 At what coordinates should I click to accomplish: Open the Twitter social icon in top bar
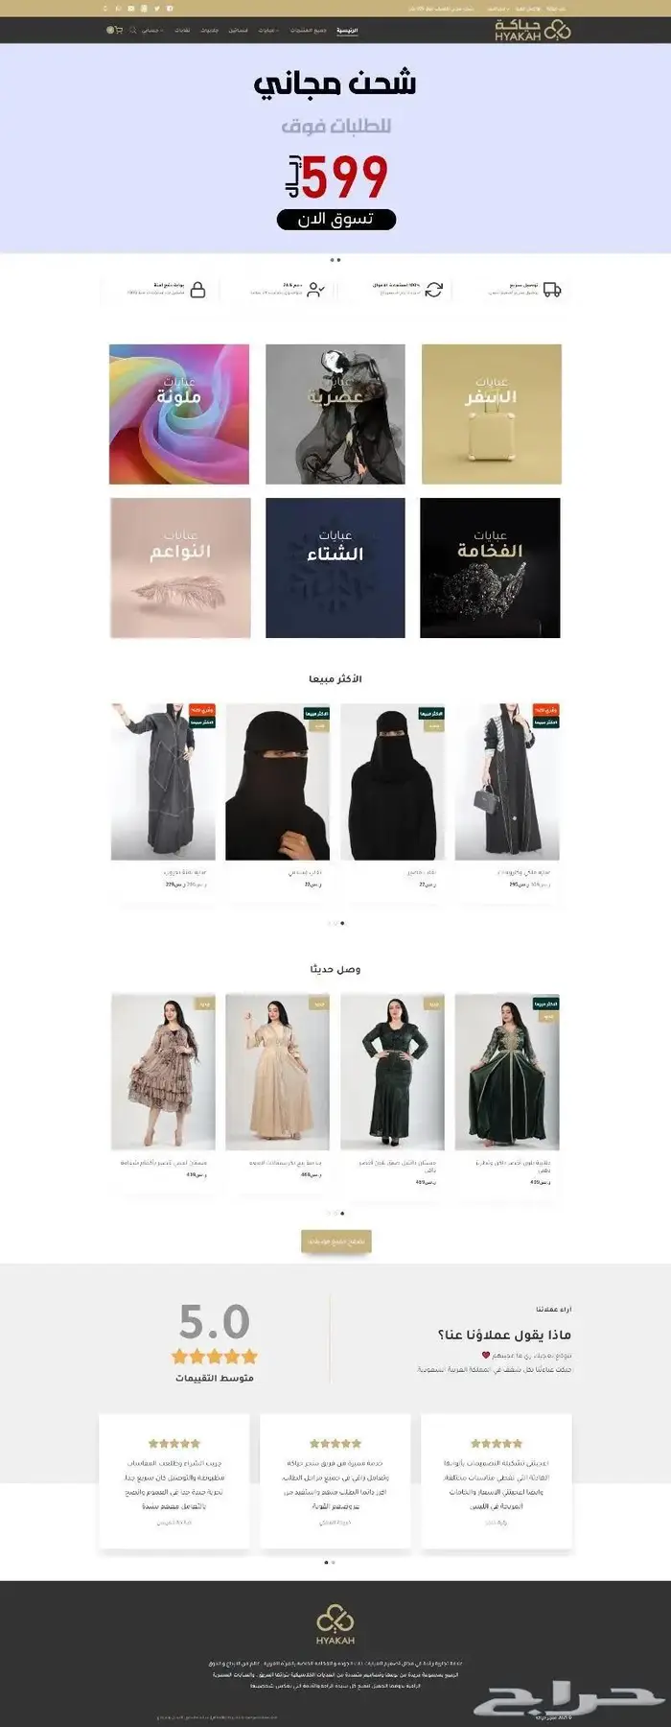(157, 8)
